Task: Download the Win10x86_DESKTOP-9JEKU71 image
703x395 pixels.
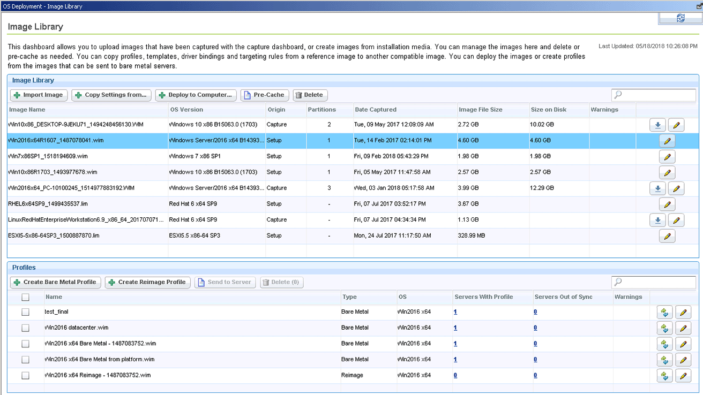Action: pos(657,124)
